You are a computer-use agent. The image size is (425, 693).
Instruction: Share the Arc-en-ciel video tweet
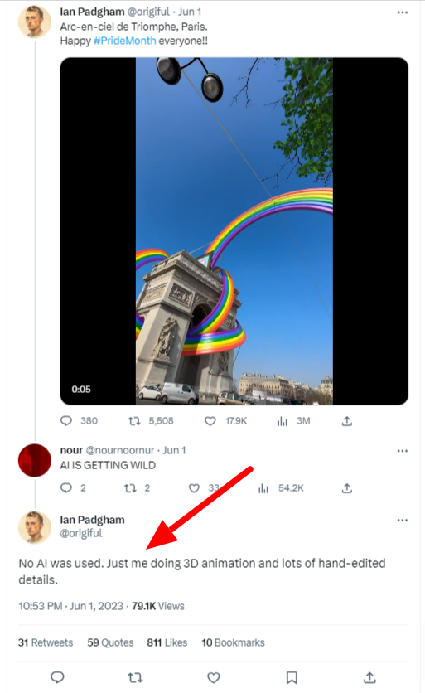[x=347, y=421]
